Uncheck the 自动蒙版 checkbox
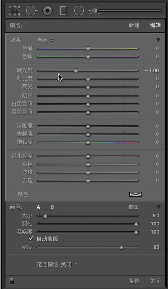Screen dimensions: 168x289 pyautogui.click(x=31, y=239)
